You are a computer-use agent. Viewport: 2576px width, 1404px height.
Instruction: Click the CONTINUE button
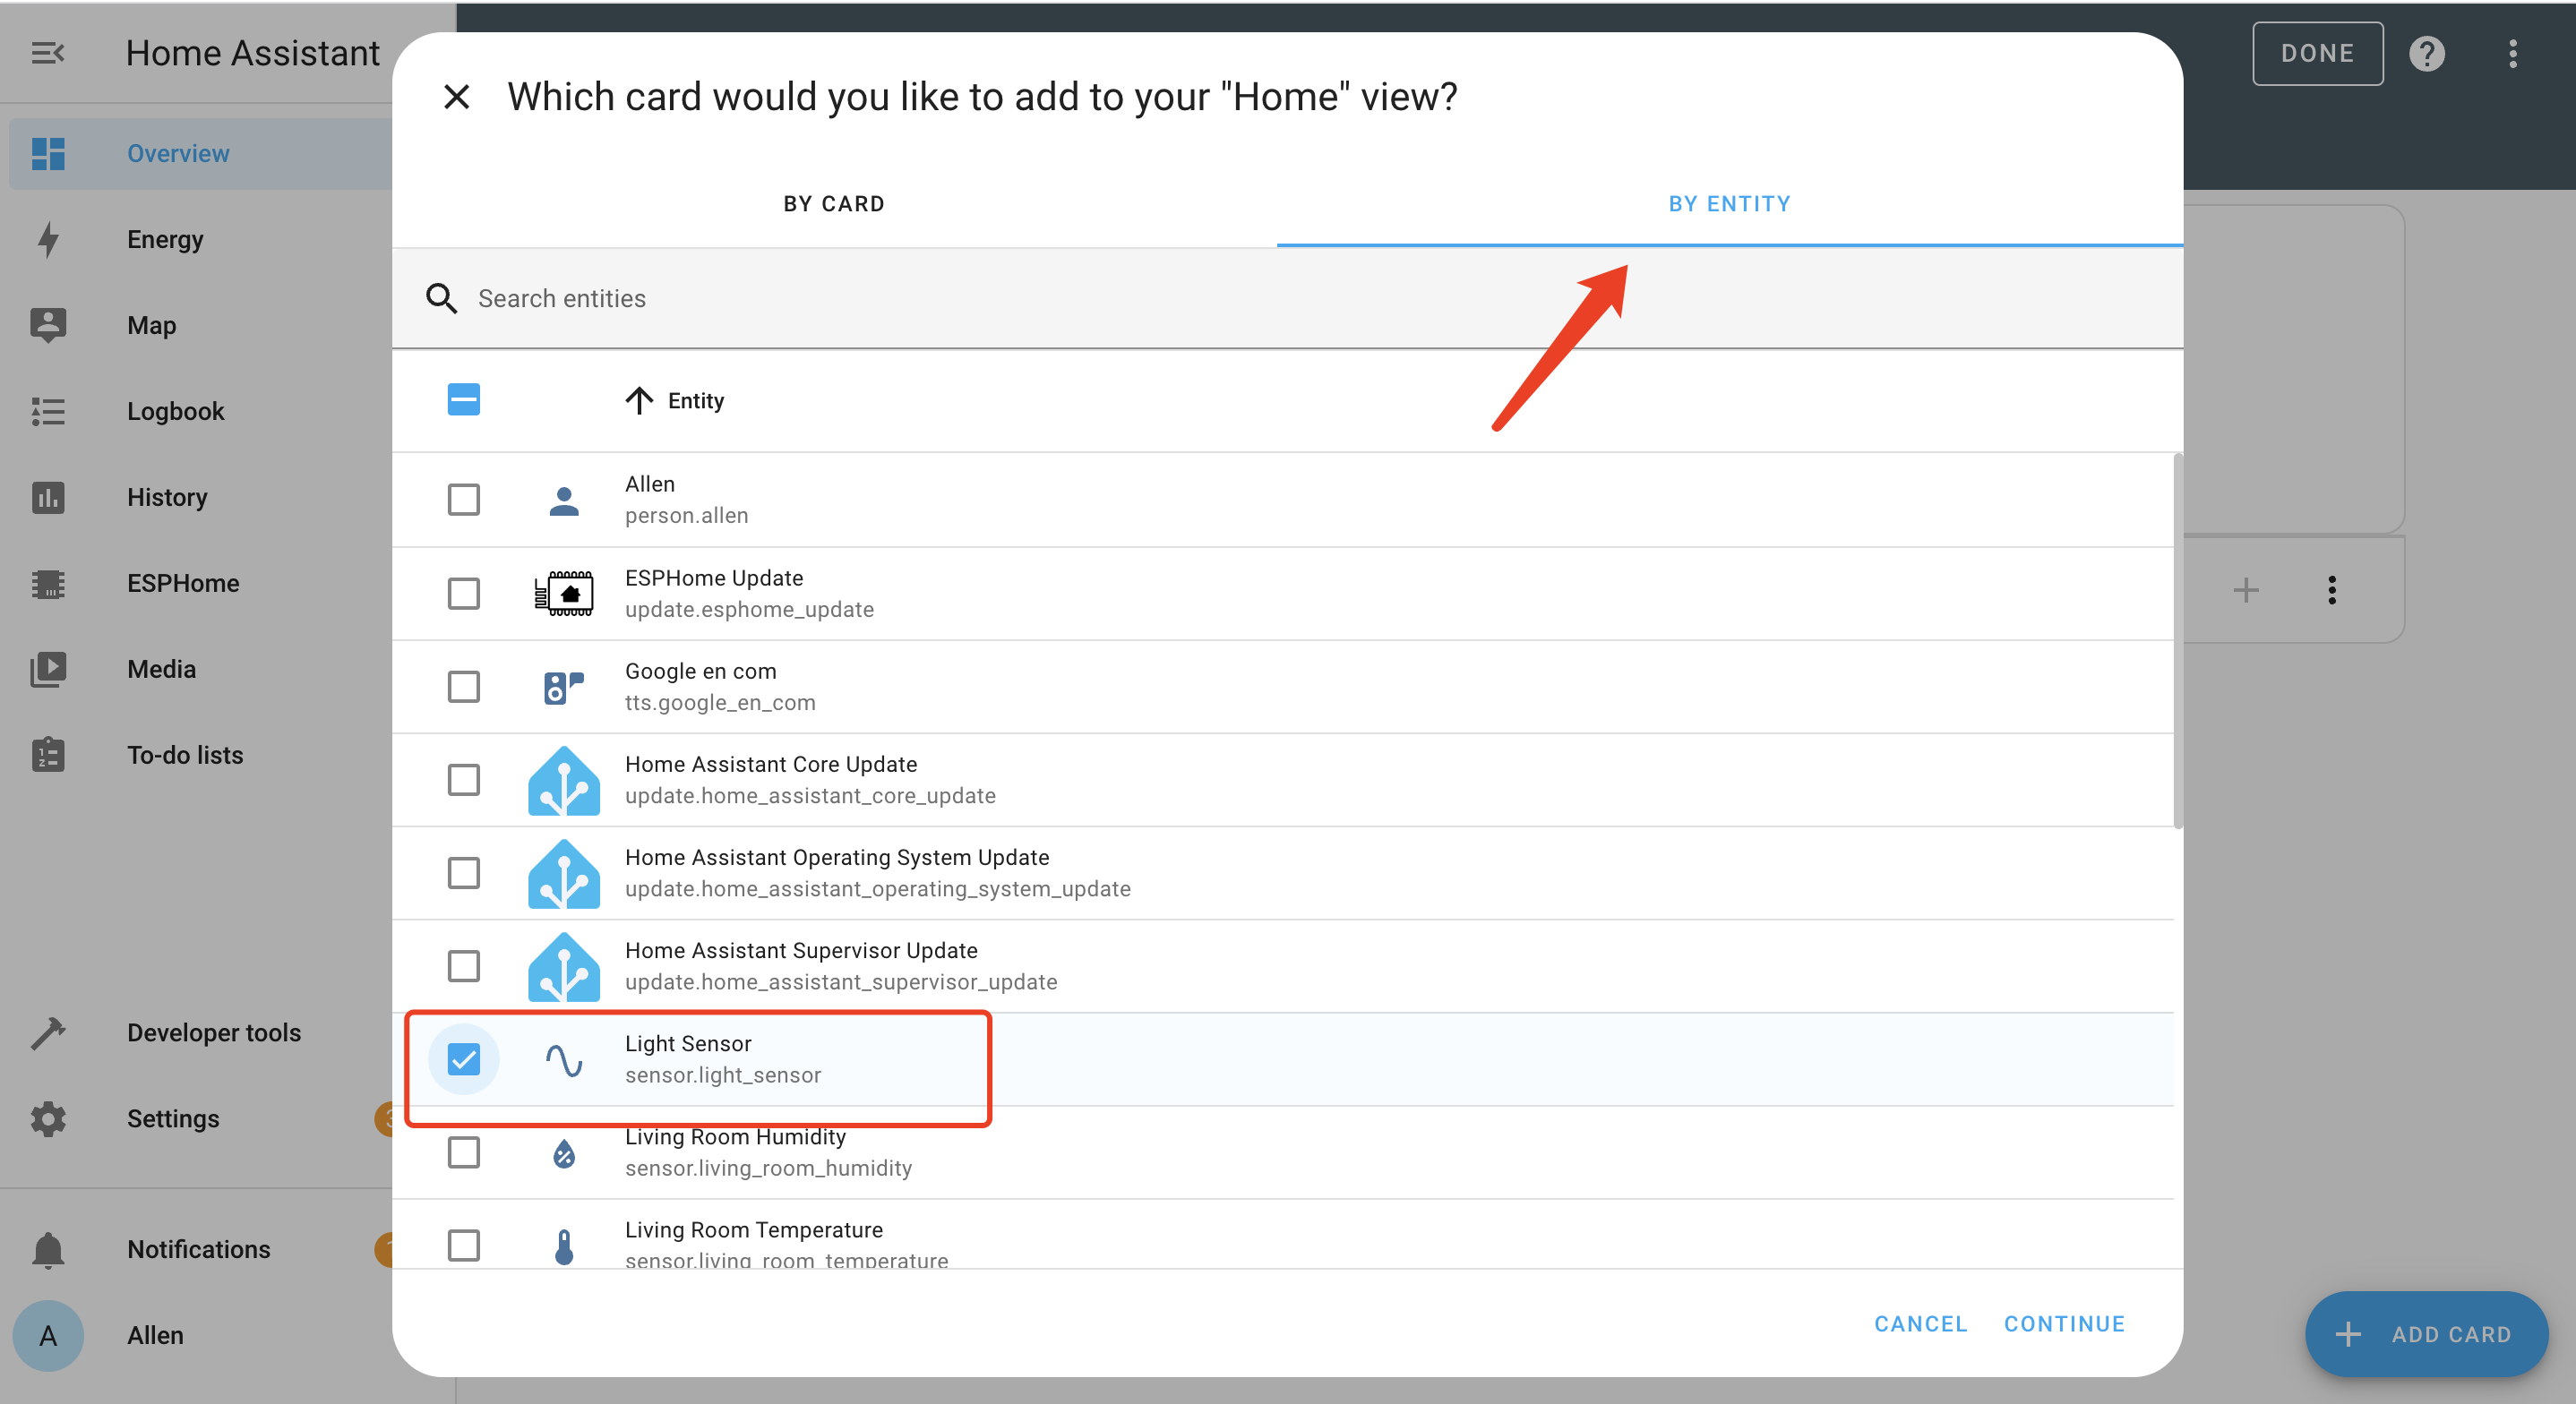pyautogui.click(x=2064, y=1323)
